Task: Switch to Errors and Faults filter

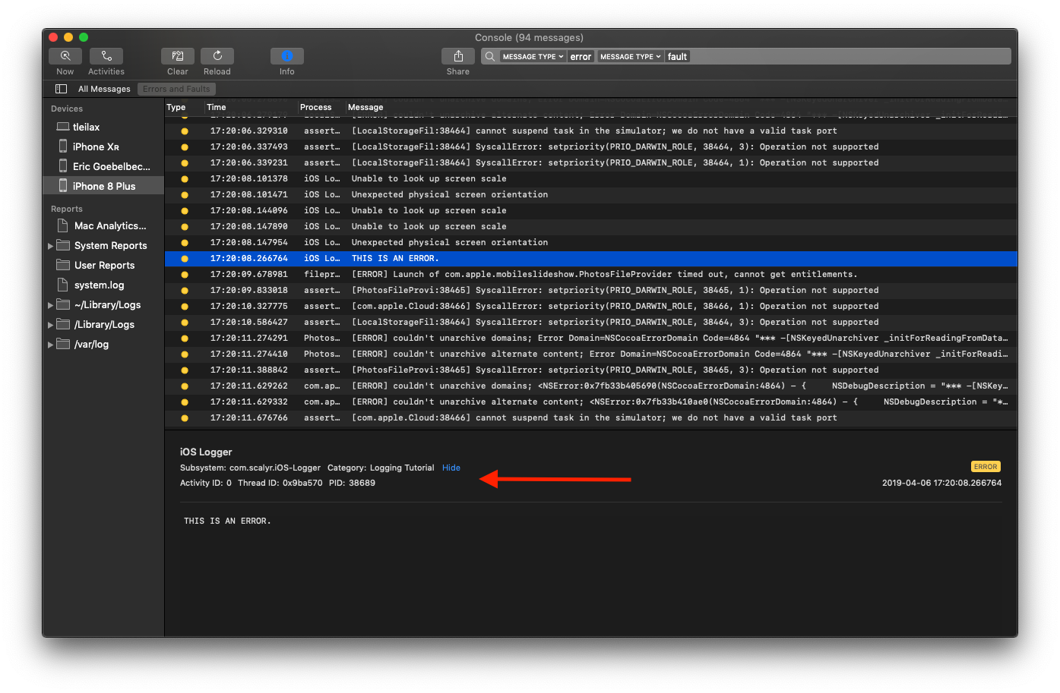Action: click(176, 89)
